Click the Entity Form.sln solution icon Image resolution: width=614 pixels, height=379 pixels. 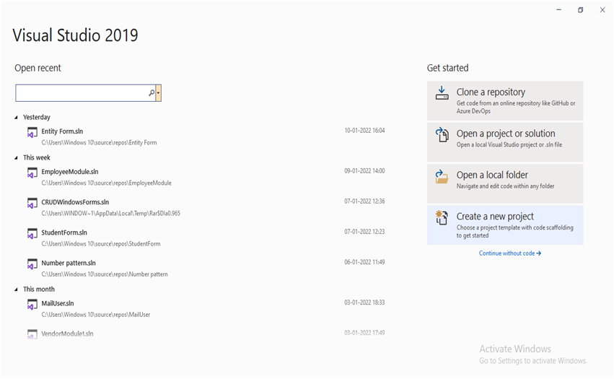point(32,133)
